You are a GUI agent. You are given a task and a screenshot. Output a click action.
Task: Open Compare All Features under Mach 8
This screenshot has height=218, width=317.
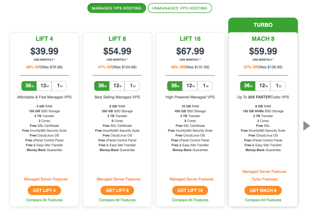263,200
